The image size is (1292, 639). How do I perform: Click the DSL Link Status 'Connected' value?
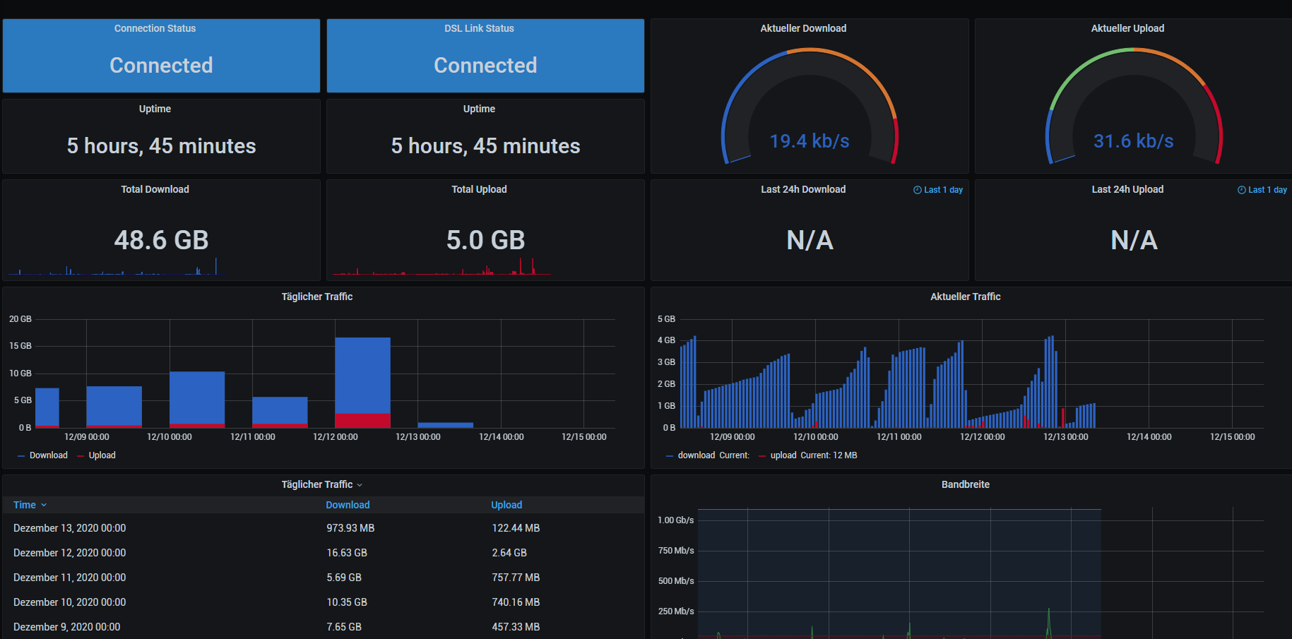click(485, 65)
